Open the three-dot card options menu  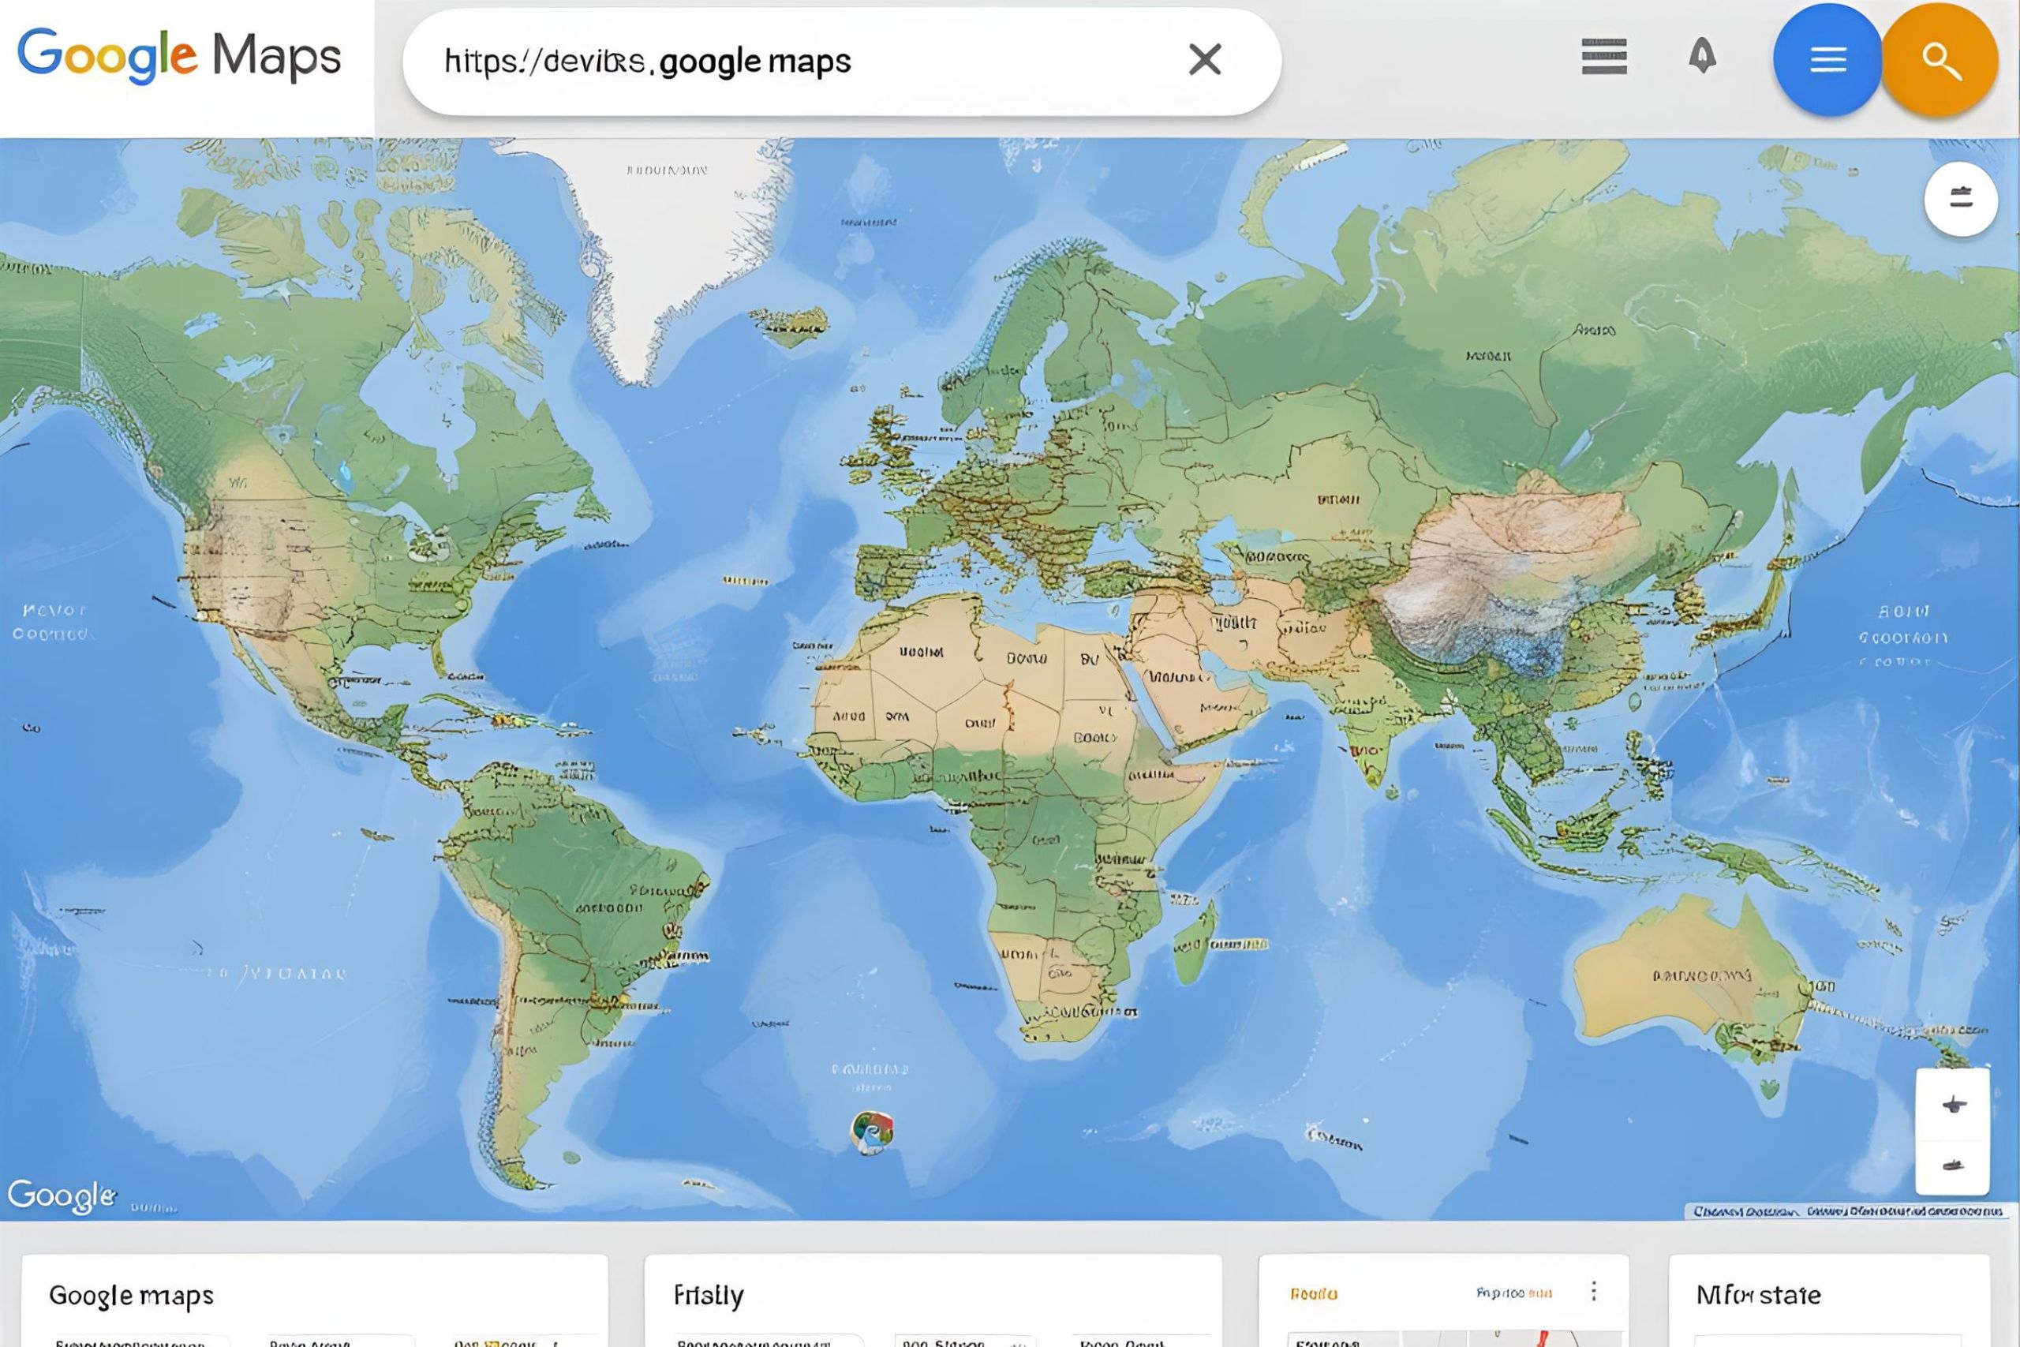pos(1593,1291)
